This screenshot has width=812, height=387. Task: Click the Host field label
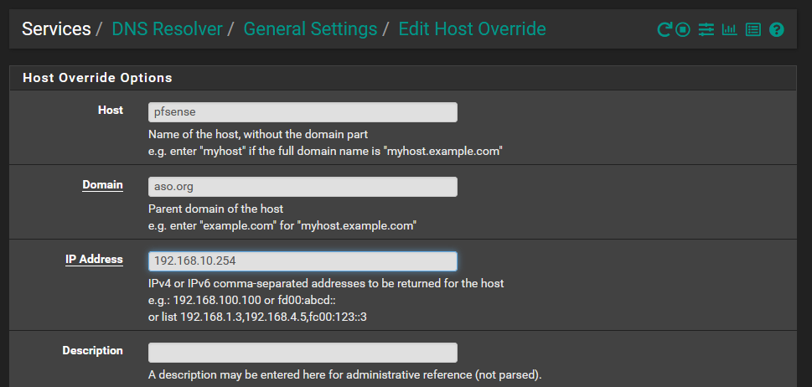(x=110, y=111)
